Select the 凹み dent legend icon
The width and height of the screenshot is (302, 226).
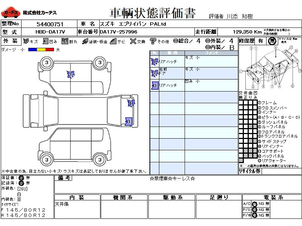point(45,41)
